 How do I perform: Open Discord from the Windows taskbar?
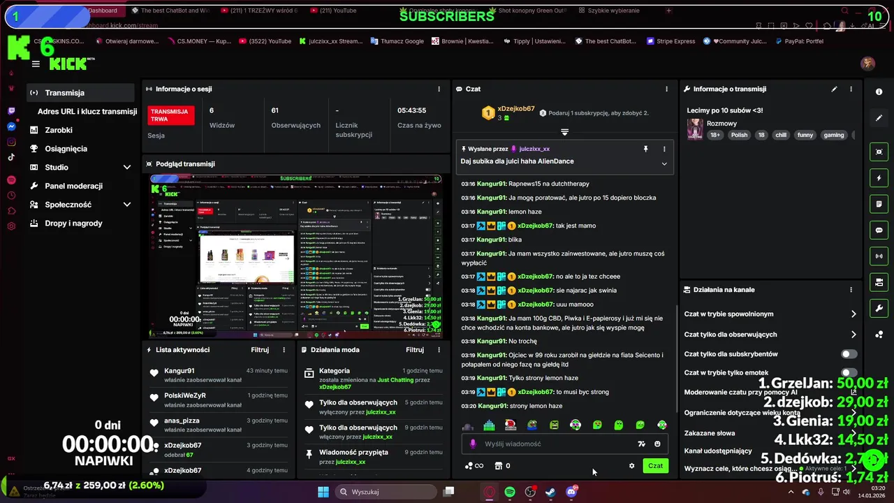coord(571,492)
